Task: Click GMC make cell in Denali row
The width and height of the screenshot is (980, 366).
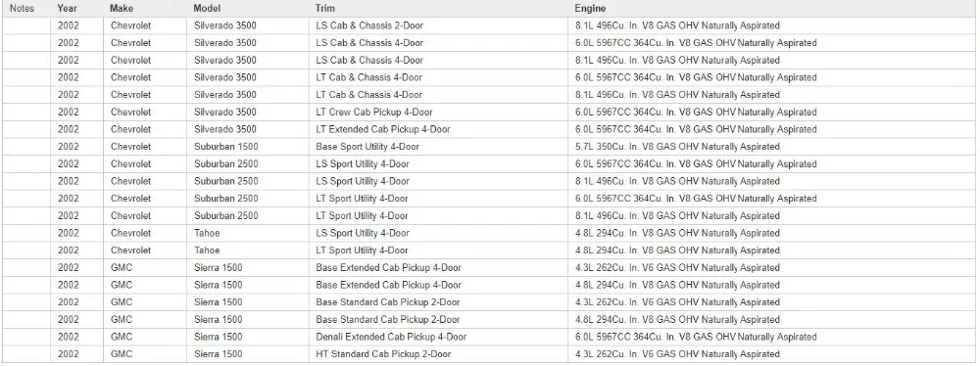Action: pyautogui.click(x=145, y=337)
